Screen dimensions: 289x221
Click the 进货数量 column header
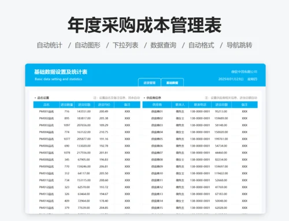[67, 104]
